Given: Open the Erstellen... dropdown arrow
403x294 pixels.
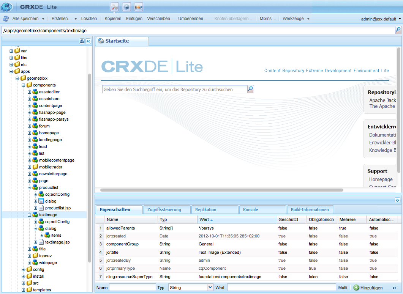Looking at the screenshot, I should (x=76, y=19).
